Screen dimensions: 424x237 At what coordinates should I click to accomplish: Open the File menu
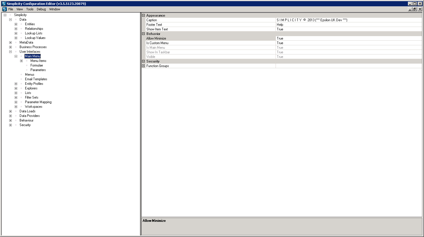pos(11,9)
